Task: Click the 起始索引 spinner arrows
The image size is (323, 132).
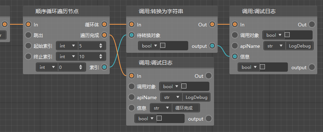Action: coord(101,46)
